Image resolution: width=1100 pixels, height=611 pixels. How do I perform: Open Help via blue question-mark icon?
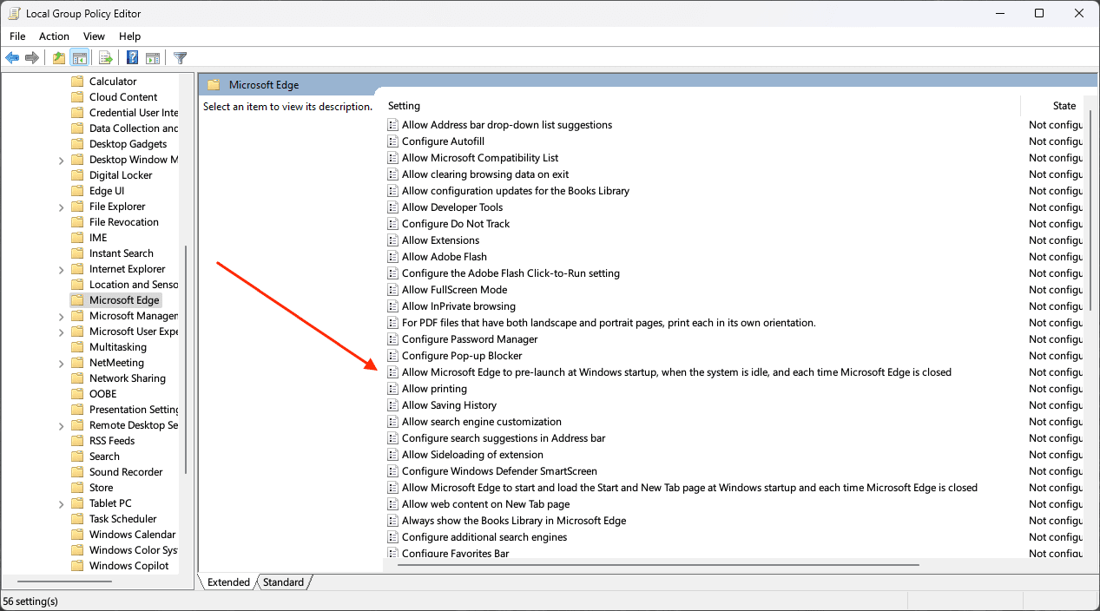coord(133,58)
